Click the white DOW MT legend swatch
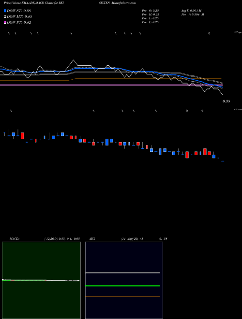Image resolution: width=242 pixels, height=319 pixels. pyautogui.click(x=5, y=17)
